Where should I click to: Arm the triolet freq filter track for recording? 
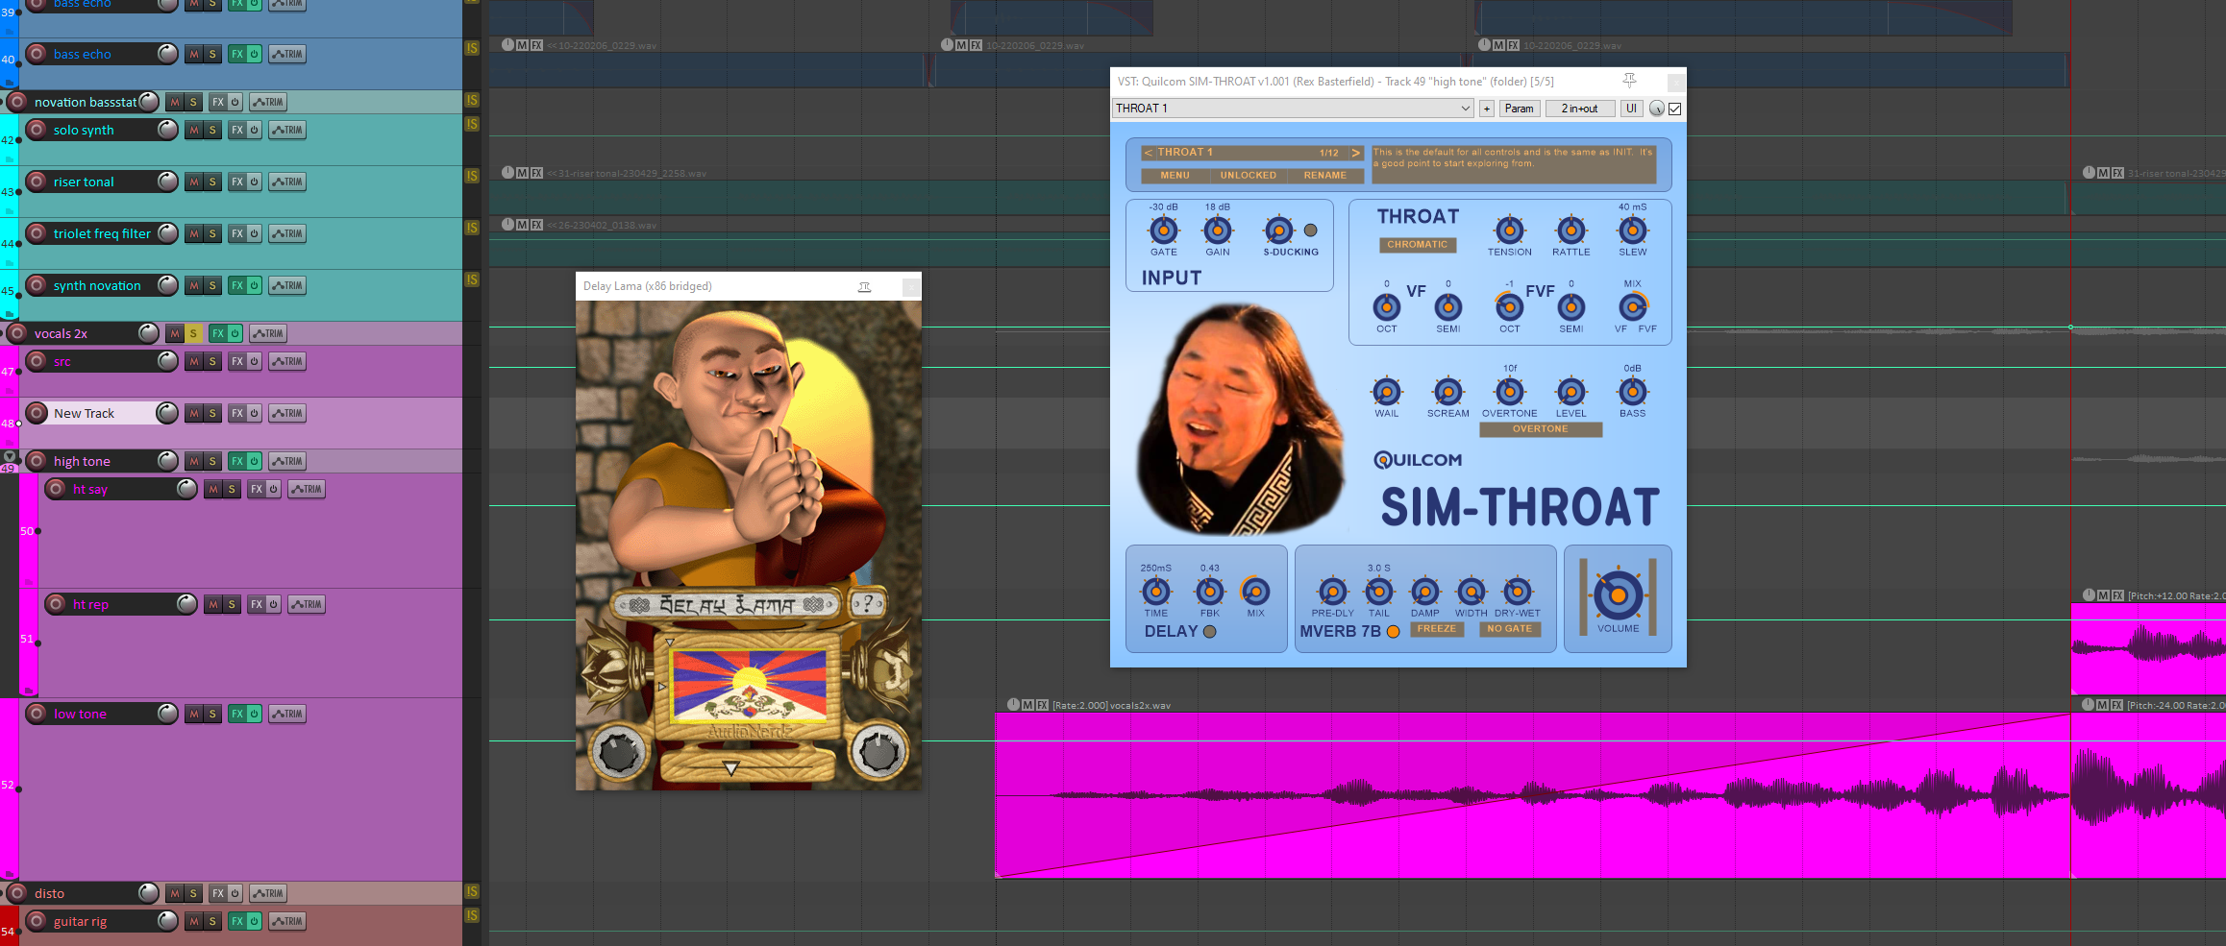[37, 233]
